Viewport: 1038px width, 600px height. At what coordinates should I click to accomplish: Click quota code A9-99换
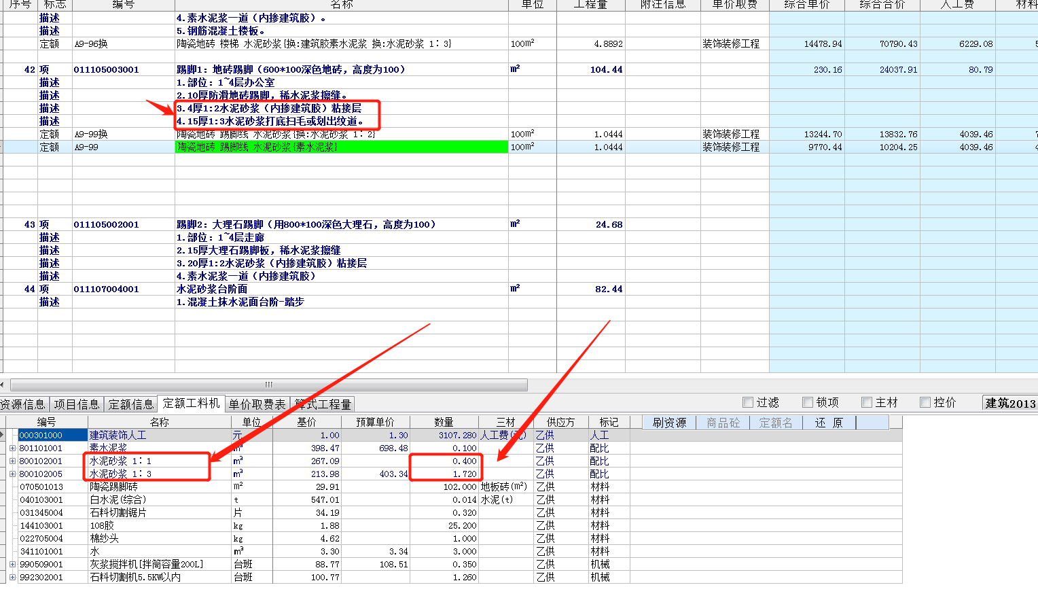point(91,134)
